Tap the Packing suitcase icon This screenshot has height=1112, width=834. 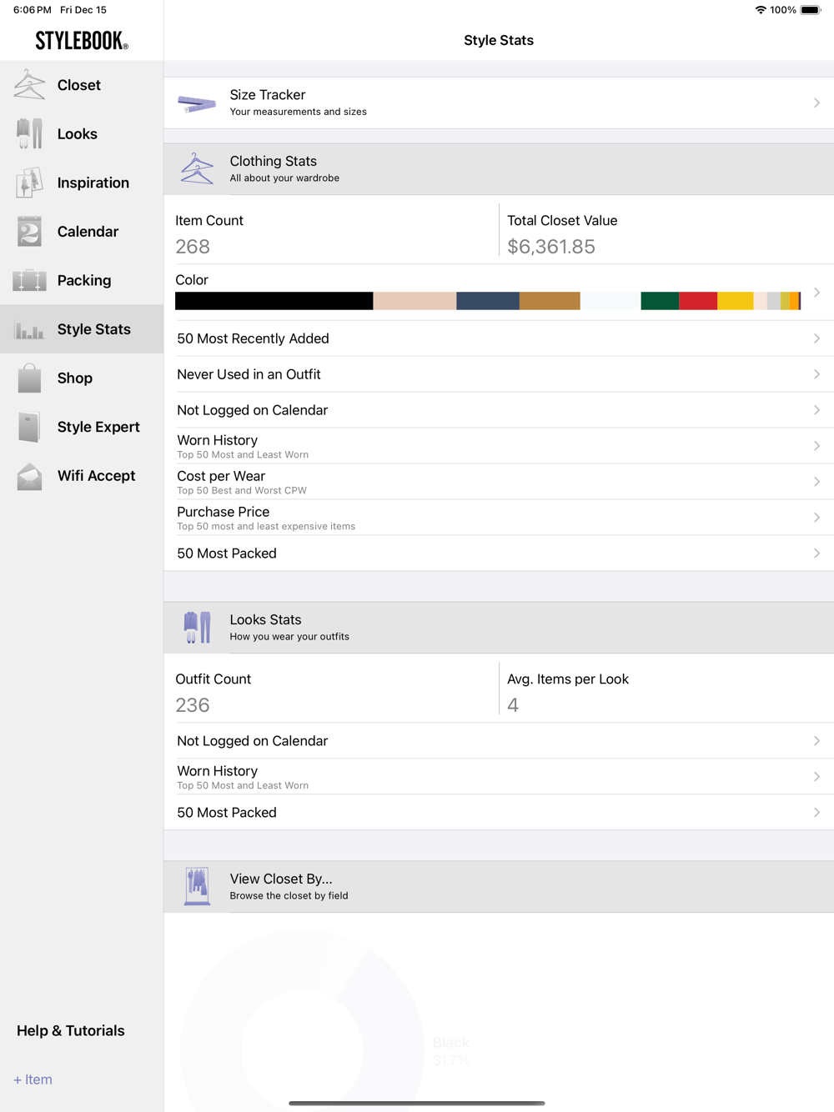[x=29, y=280]
